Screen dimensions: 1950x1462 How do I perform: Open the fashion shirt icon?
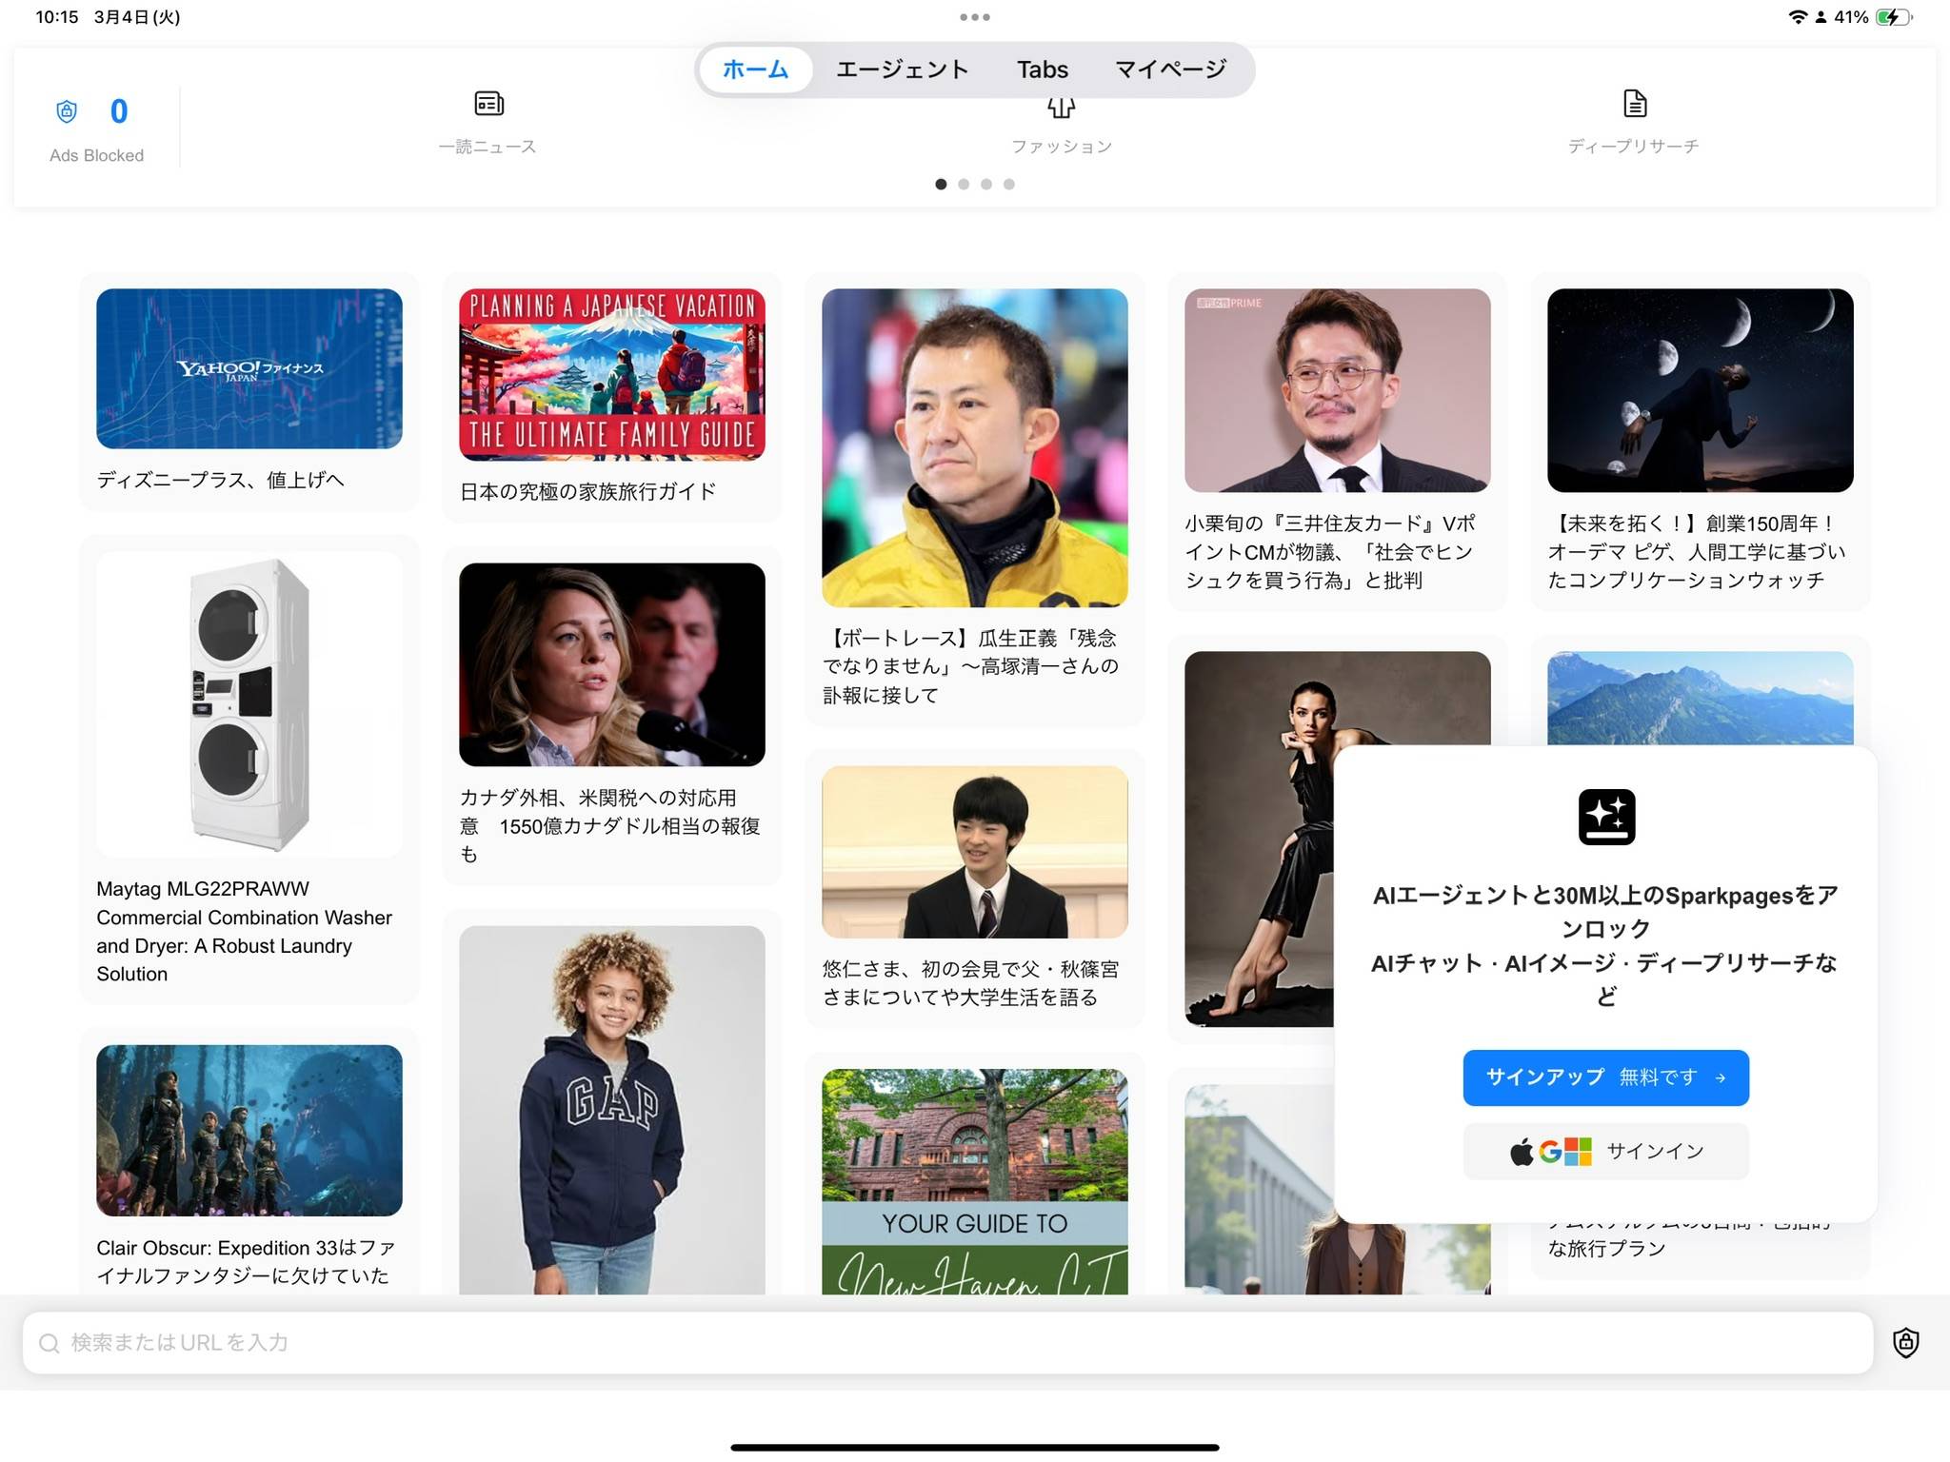click(1062, 107)
